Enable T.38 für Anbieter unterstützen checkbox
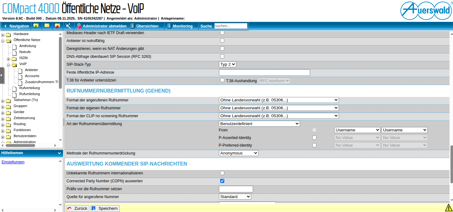This screenshot has width=453, height=212. coord(222,80)
